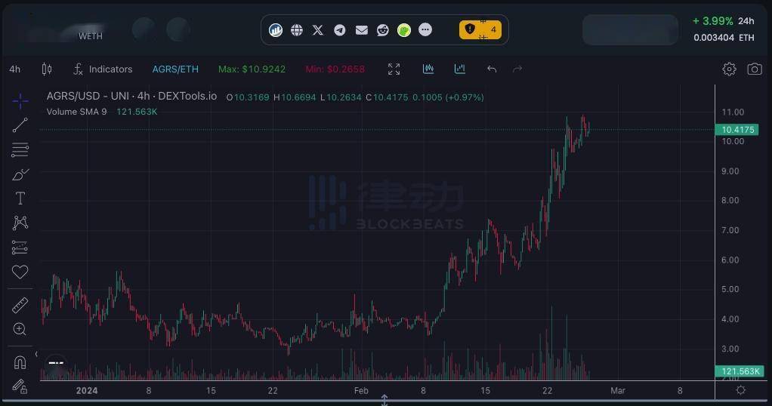Click the 121.563K volume axis label
The height and width of the screenshot is (406, 772).
(x=740, y=371)
